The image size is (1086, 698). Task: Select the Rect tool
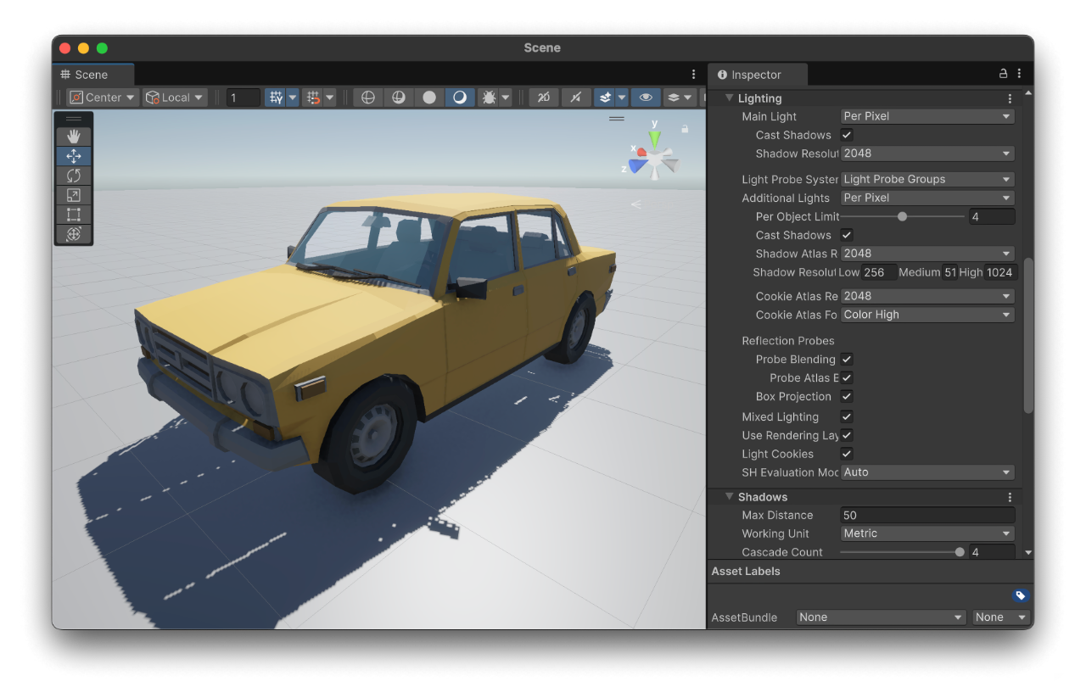(74, 215)
